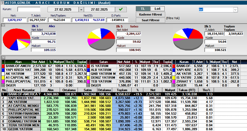247x131 pixels.
Task: Close window via title bar X box
Action: pyautogui.click(x=2, y=3)
